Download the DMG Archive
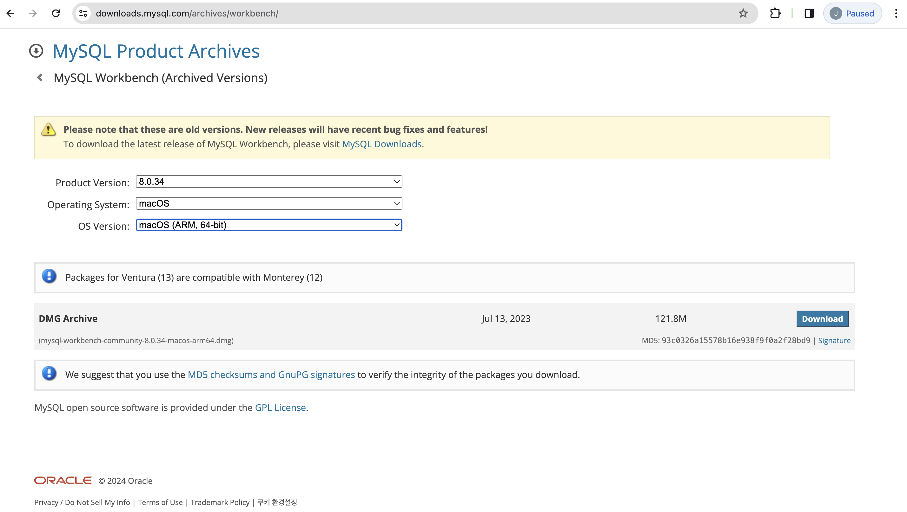 [x=823, y=319]
